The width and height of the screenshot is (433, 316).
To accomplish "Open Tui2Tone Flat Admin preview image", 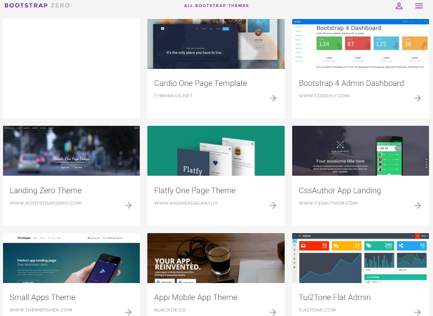I will pos(361,258).
